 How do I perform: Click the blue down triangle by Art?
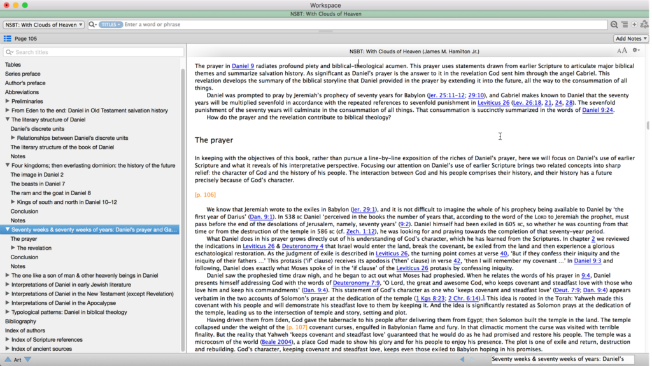tap(28, 360)
